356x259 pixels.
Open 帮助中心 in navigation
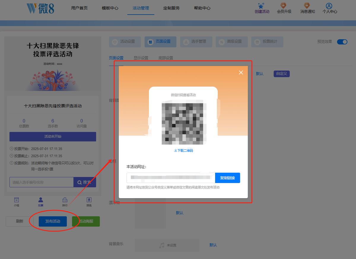coord(202,8)
